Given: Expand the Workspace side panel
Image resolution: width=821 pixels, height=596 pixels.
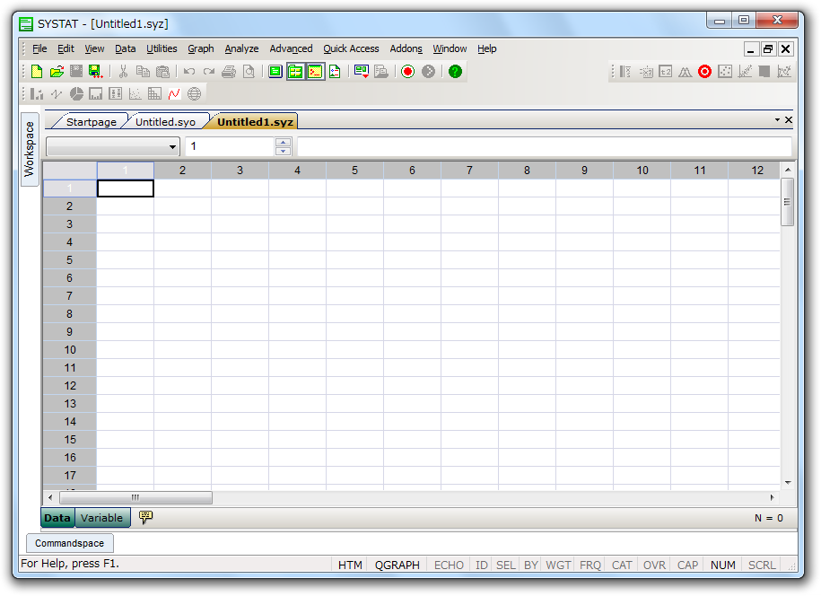Looking at the screenshot, I should (30, 149).
